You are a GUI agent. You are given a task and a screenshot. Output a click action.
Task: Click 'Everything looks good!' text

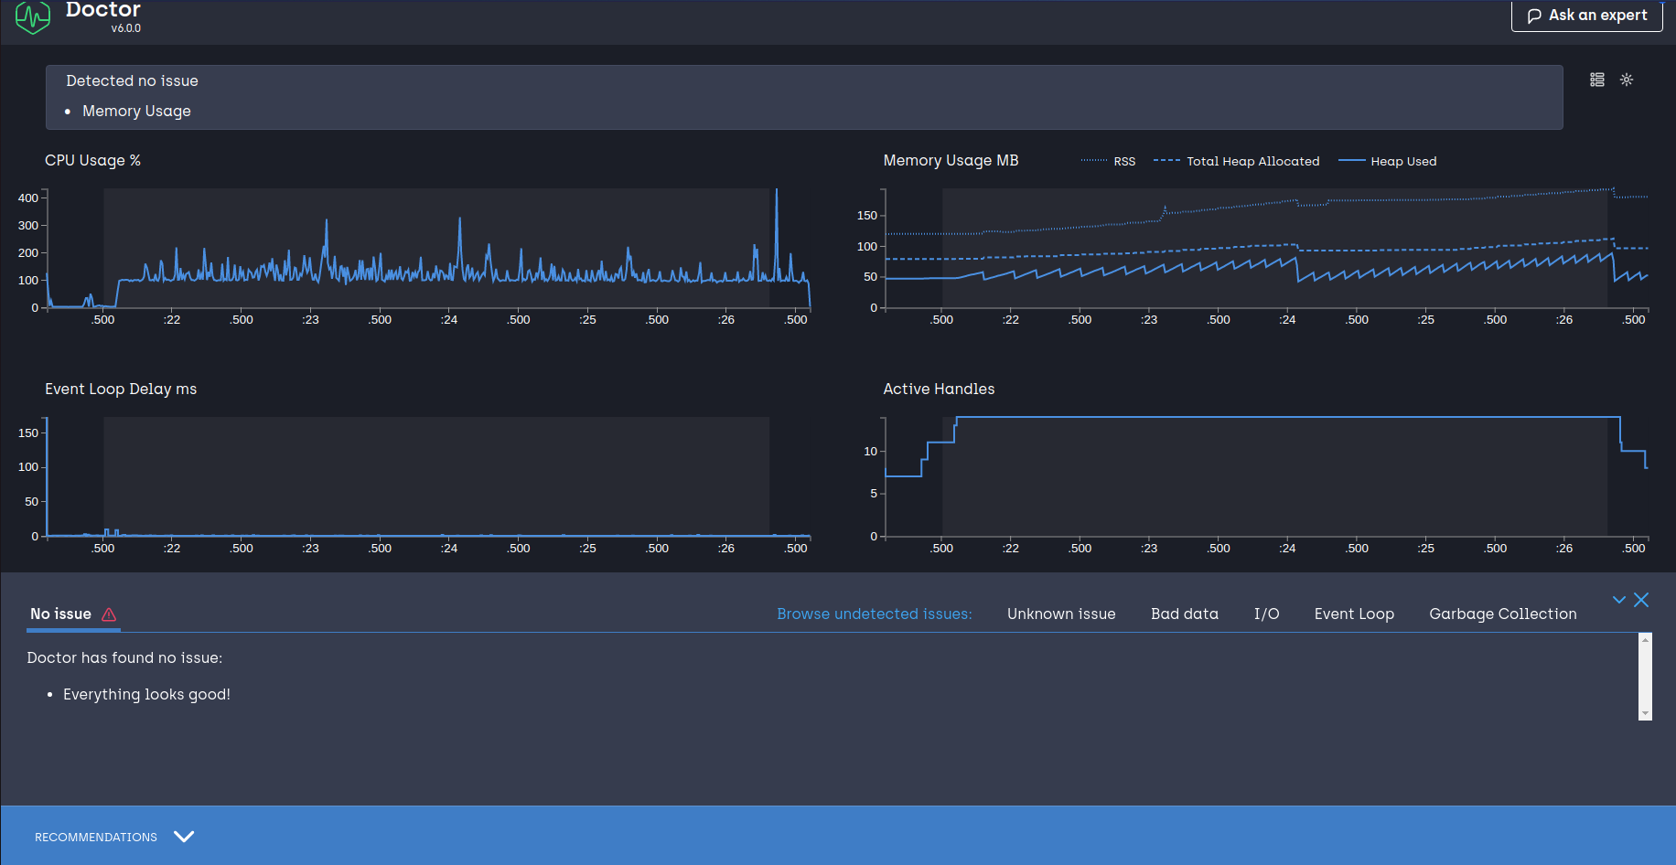tap(146, 694)
